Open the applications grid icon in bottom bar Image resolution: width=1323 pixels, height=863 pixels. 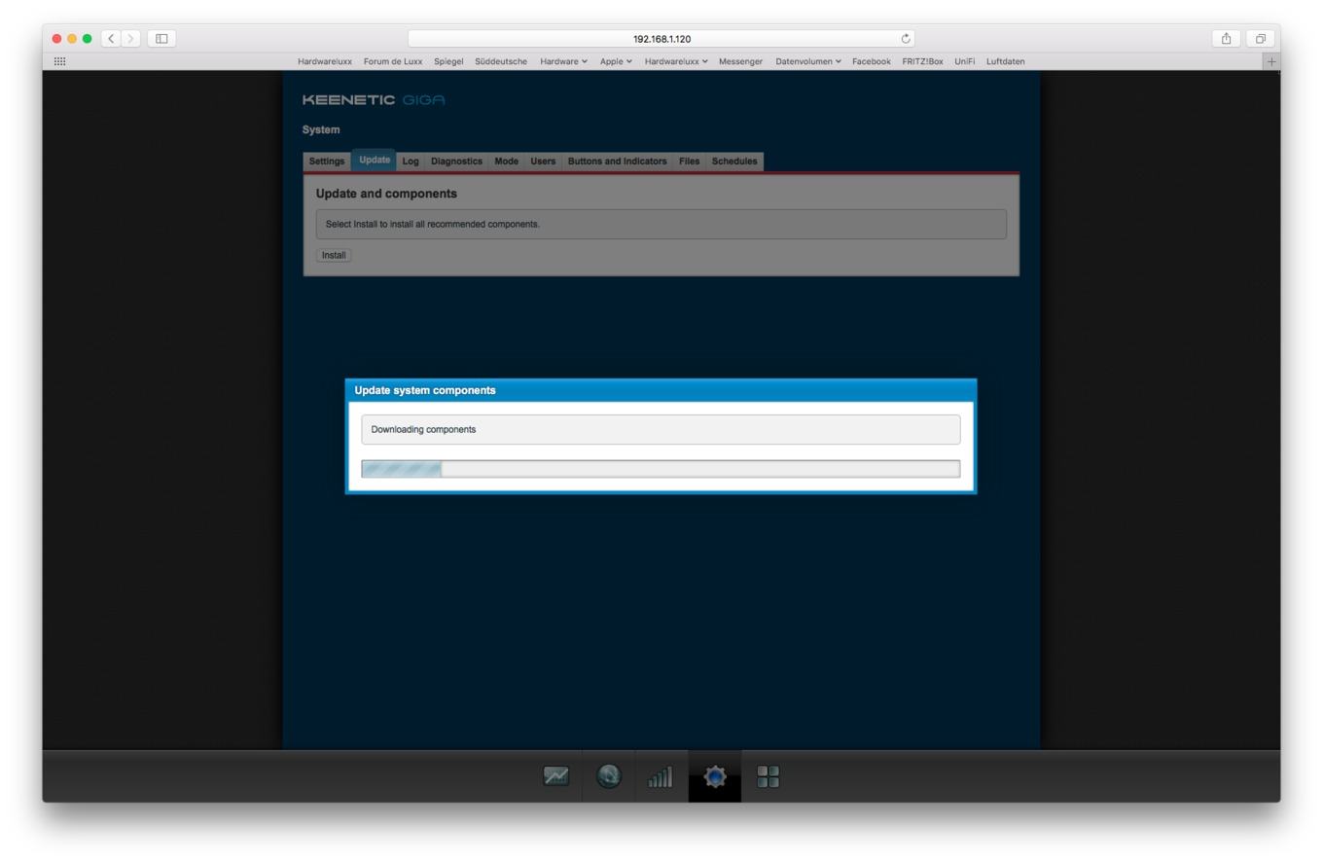click(769, 776)
